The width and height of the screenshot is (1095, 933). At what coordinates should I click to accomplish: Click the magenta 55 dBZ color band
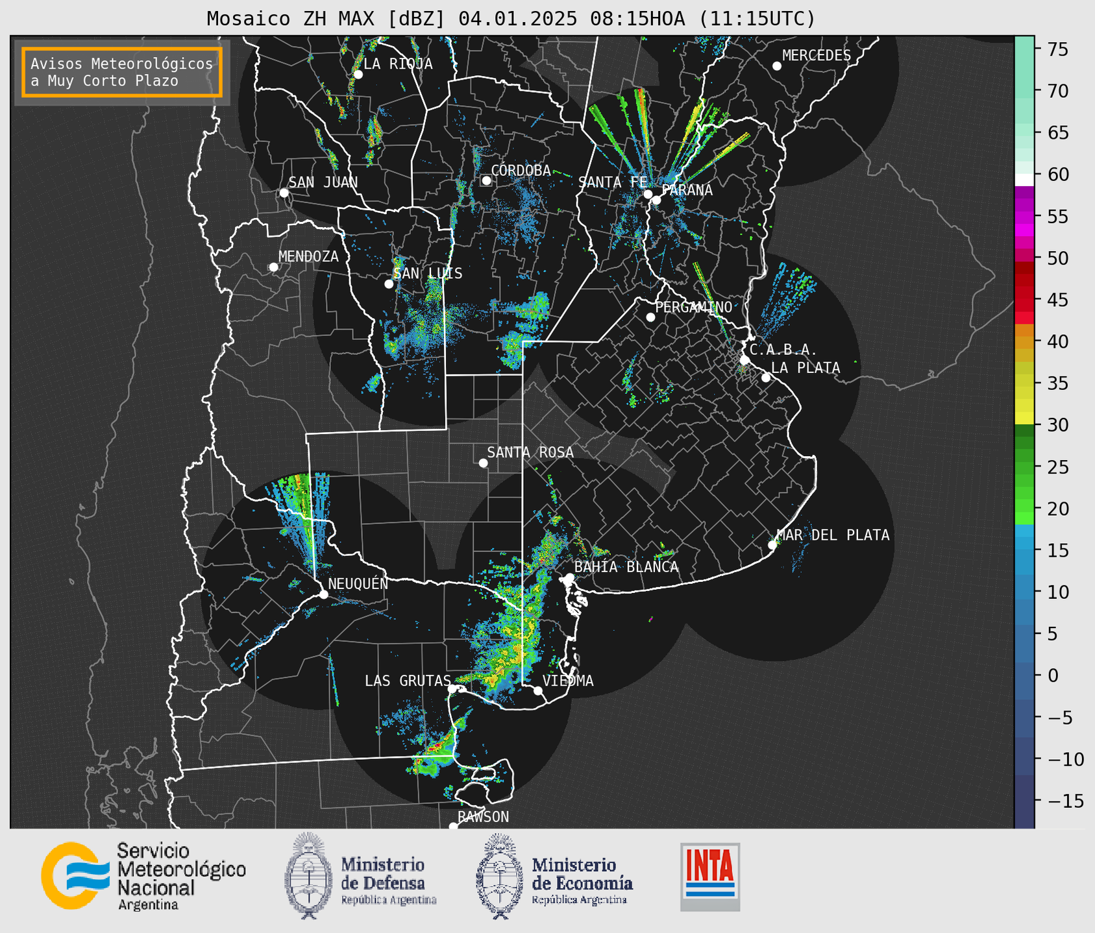pyautogui.click(x=1024, y=217)
